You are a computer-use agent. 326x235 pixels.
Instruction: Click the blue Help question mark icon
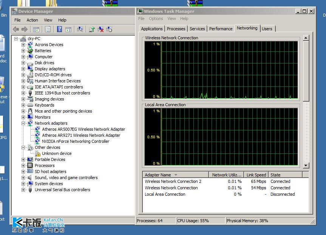(x=59, y=29)
